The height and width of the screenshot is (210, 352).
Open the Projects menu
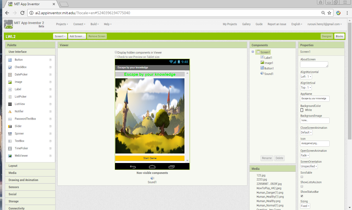point(62,24)
